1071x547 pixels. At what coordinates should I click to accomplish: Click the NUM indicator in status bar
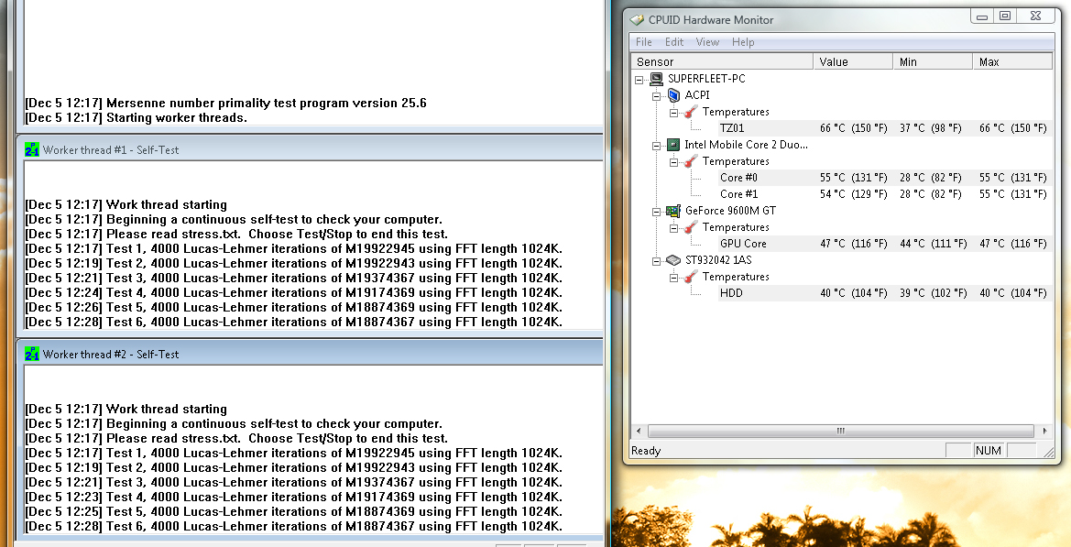coord(989,451)
